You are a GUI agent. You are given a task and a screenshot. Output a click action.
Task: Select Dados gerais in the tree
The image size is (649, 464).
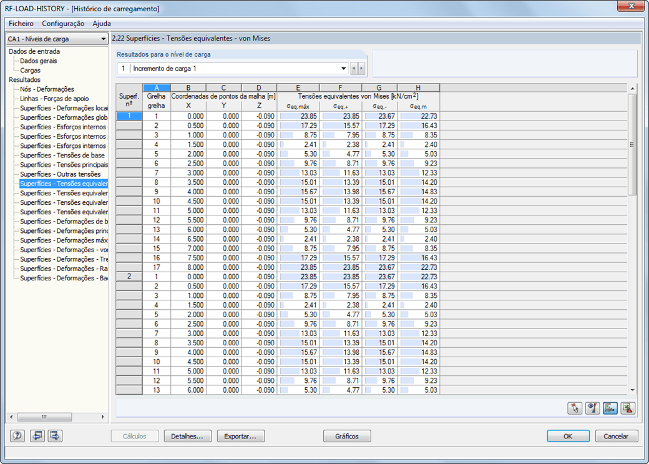(x=39, y=61)
